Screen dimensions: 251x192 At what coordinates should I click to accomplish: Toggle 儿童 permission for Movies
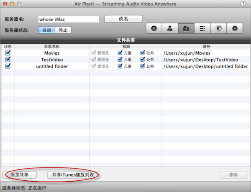(120, 53)
